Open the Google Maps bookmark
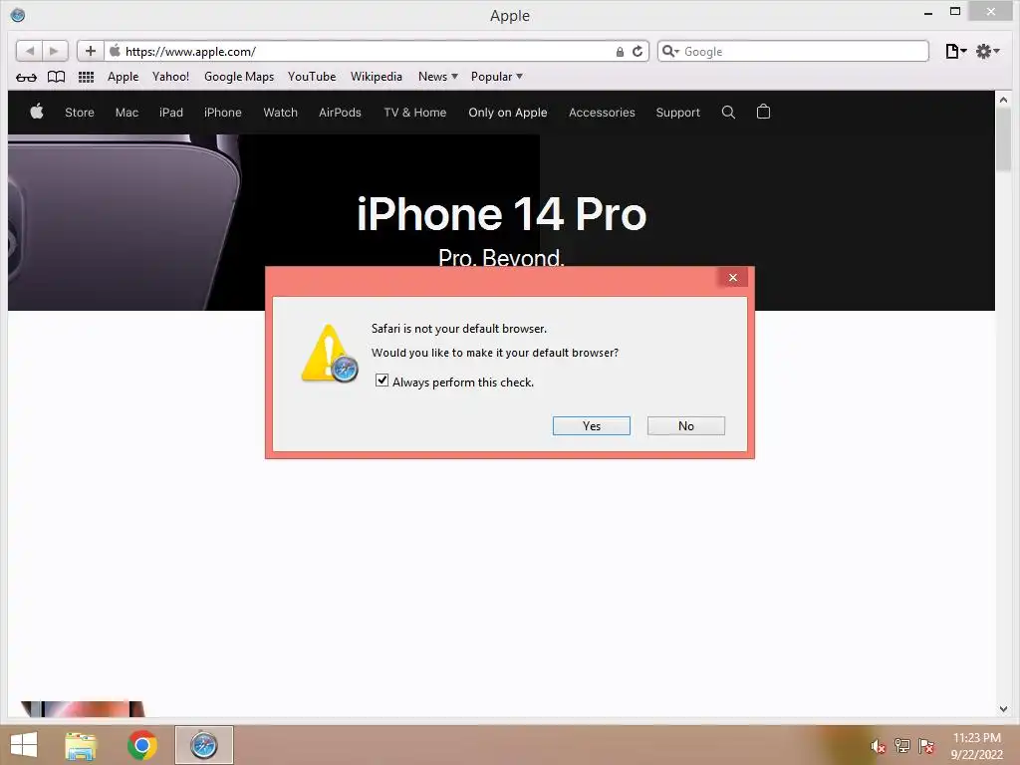 pos(239,77)
